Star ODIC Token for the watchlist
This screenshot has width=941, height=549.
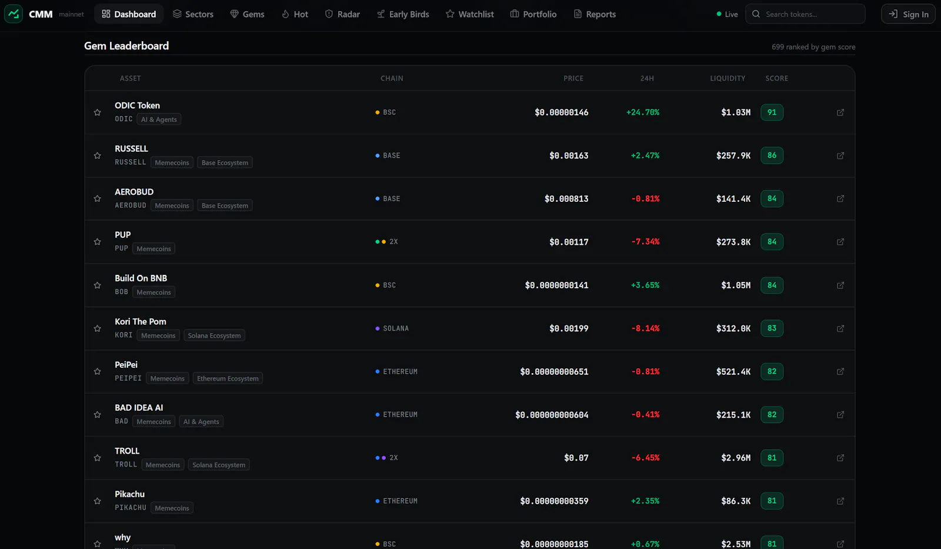coord(98,112)
